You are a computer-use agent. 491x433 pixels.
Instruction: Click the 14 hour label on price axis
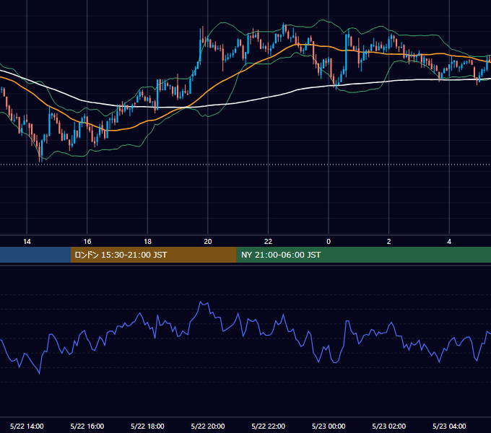click(x=27, y=242)
